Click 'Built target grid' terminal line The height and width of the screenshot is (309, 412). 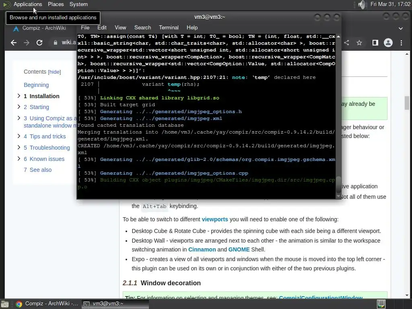click(x=128, y=105)
